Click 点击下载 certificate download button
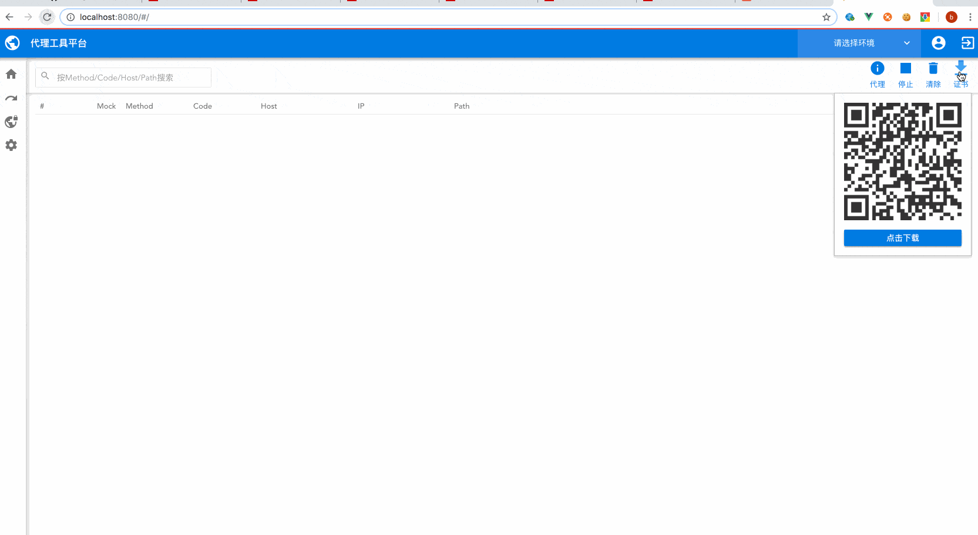 click(x=903, y=238)
